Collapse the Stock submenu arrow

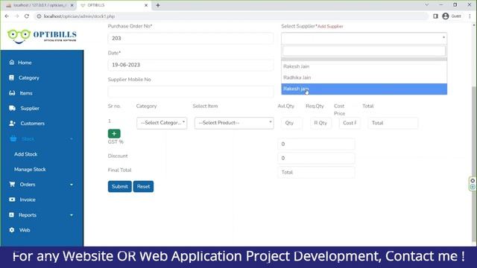[72, 139]
